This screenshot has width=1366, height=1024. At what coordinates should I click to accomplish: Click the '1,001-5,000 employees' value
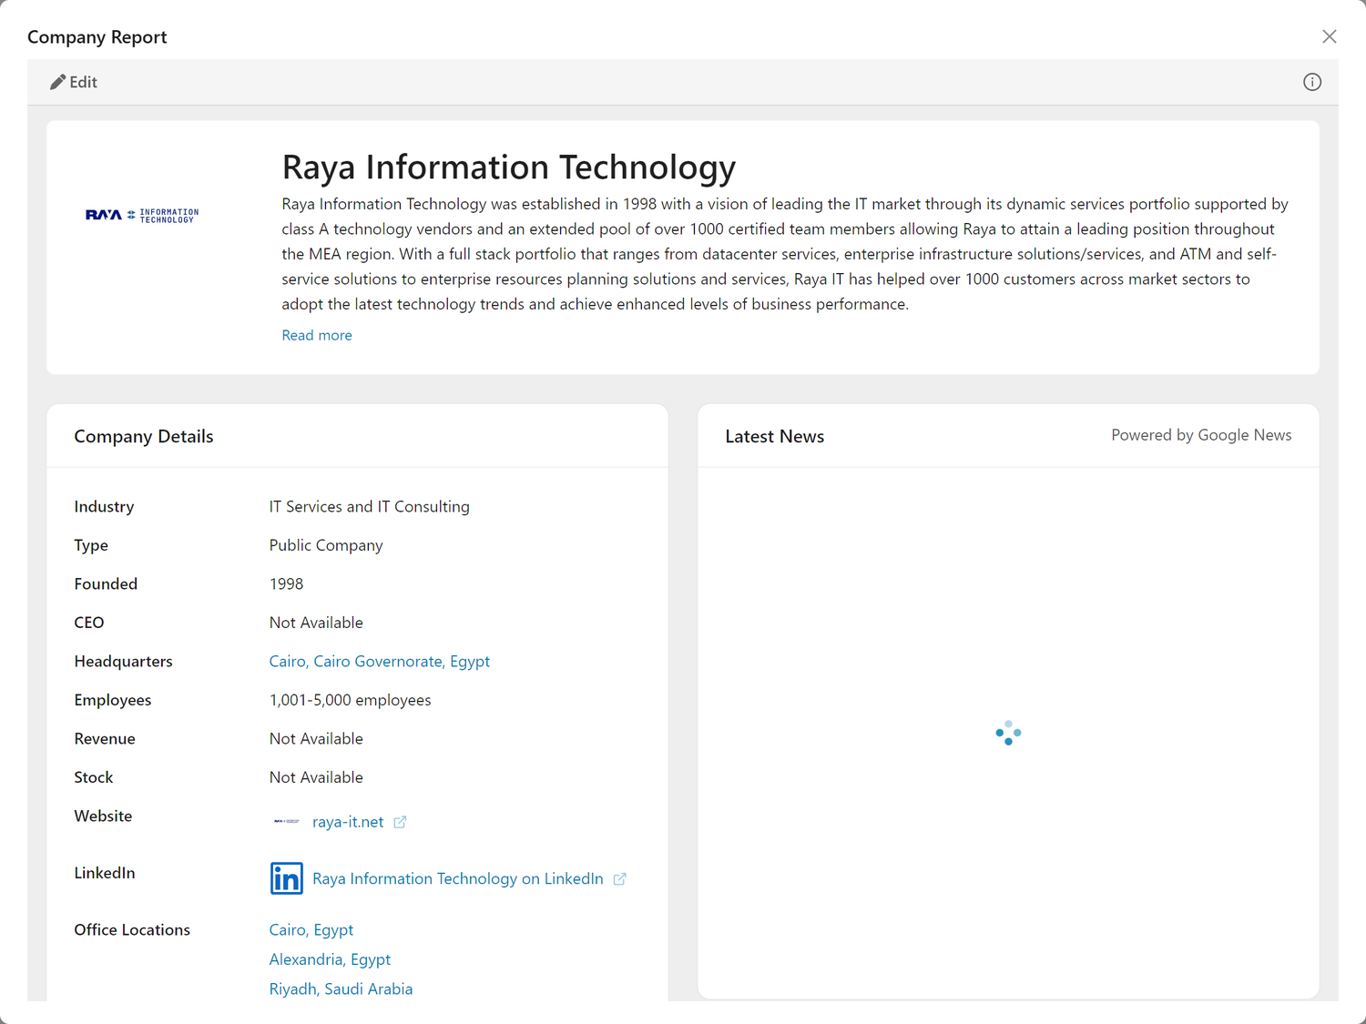351,700
